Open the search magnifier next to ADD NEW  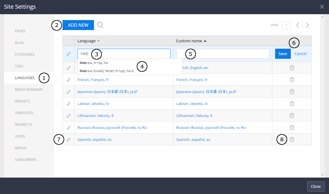click(100, 25)
